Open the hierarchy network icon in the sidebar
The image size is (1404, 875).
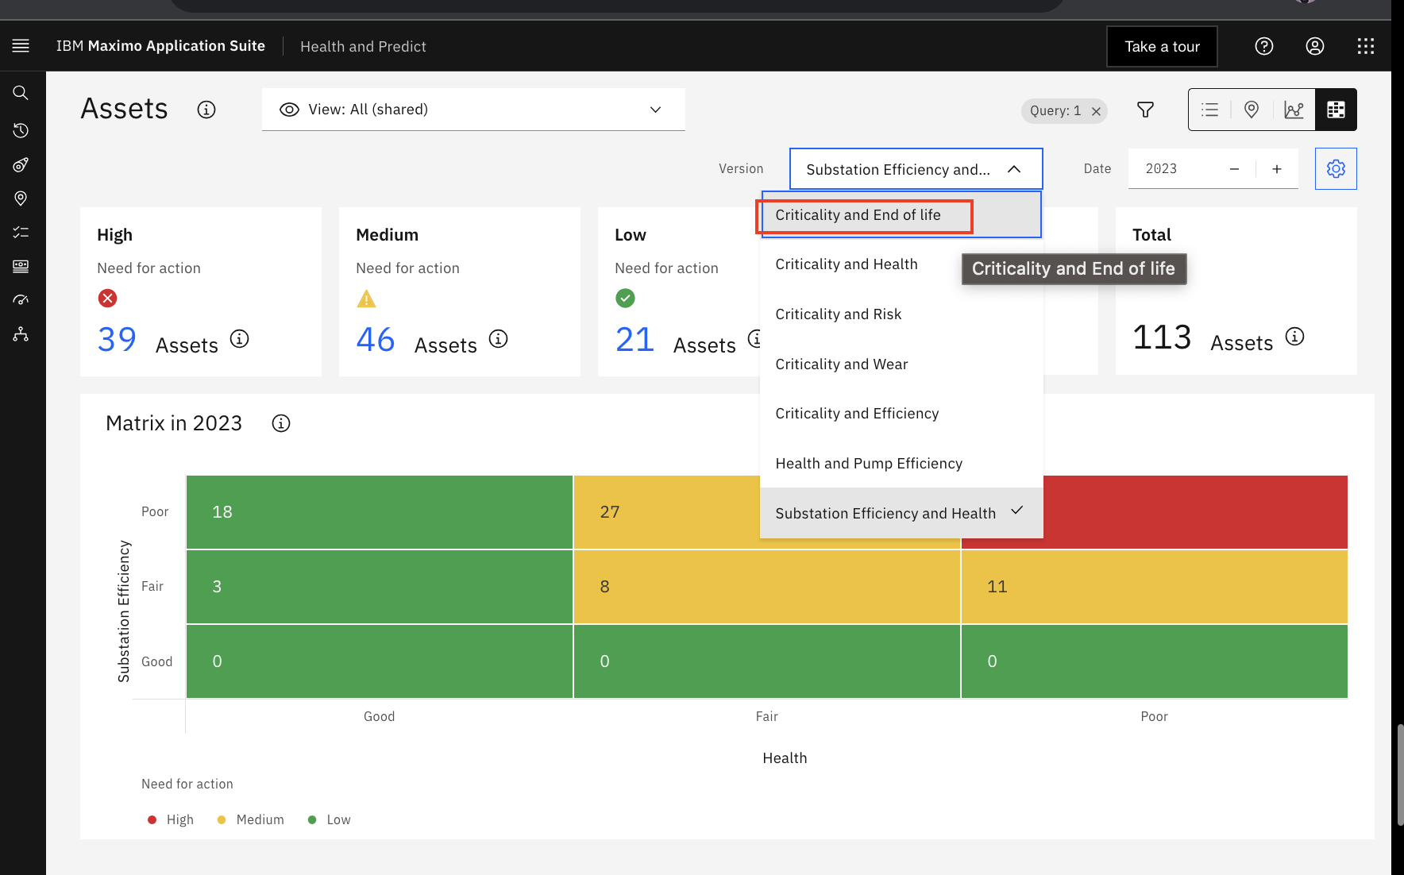point(21,334)
